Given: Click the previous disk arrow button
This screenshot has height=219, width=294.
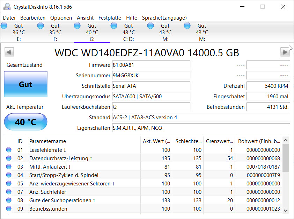Looking at the screenshot, I should pos(9,52).
